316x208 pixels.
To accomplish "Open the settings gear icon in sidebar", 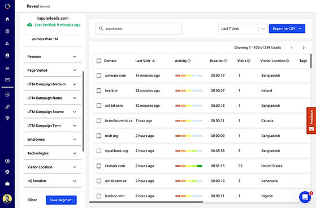I will tap(7, 118).
